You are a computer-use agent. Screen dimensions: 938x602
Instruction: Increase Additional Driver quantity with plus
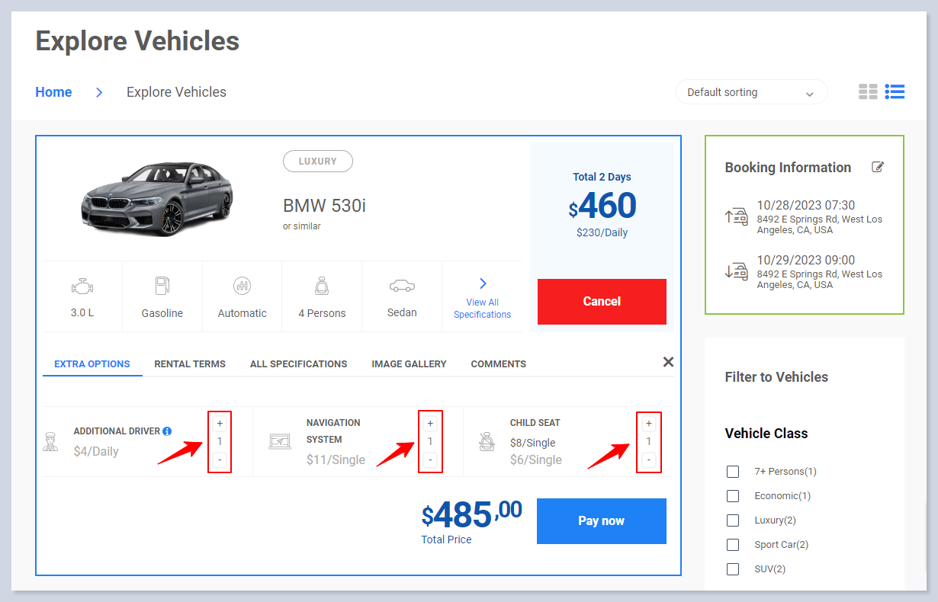220,424
